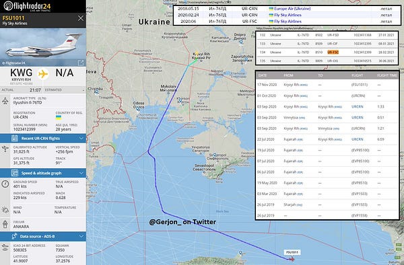The width and height of the screenshot is (404, 265).
Task: Open Fly Sky Airlines link for UR-FSC
Action: click(288, 22)
